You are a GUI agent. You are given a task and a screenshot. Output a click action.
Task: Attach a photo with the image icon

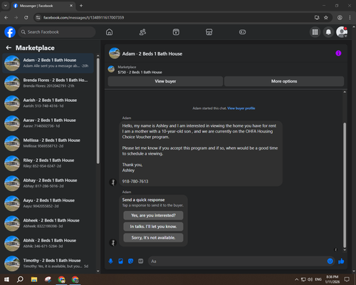[x=120, y=261]
